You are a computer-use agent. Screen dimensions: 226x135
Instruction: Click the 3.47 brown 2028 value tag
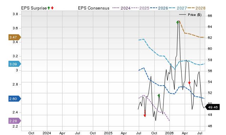[x=15, y=37]
